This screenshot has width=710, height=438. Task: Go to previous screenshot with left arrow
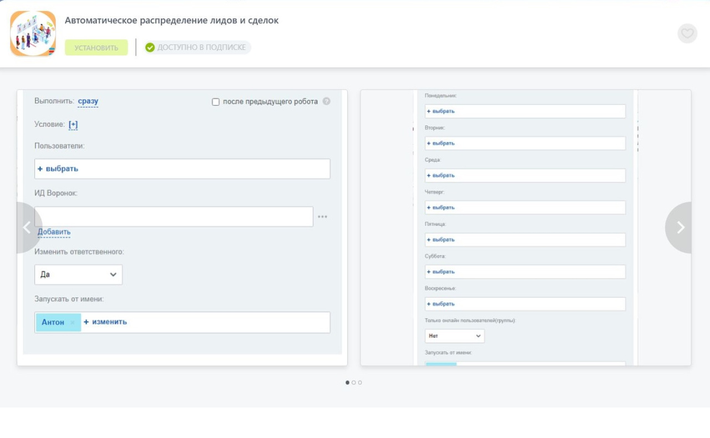(x=27, y=227)
